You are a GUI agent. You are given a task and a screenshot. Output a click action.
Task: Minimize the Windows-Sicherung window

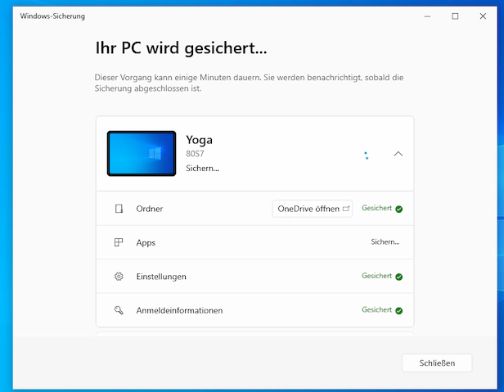(x=427, y=16)
